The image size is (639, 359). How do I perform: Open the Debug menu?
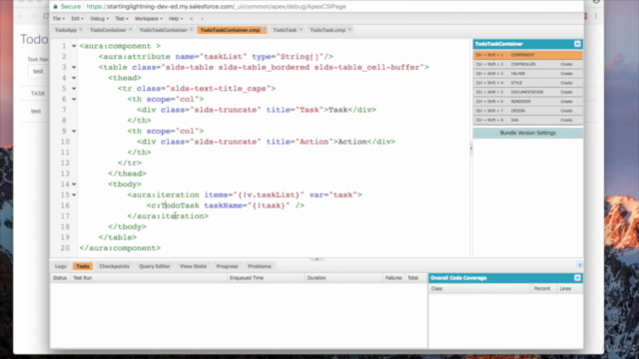point(99,19)
